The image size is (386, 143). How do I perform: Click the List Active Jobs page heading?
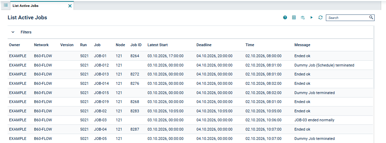pyautogui.click(x=27, y=18)
